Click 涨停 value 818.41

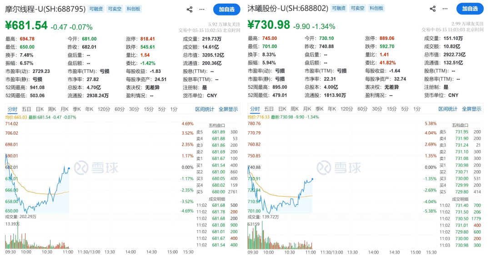coord(147,39)
